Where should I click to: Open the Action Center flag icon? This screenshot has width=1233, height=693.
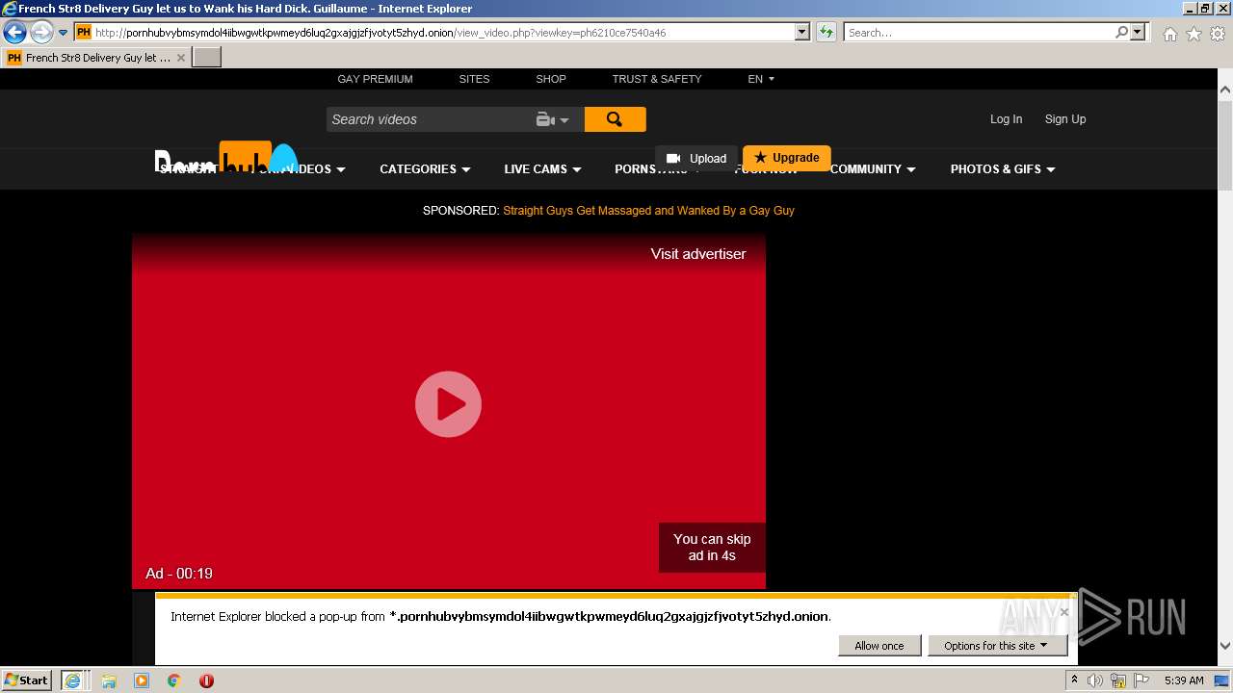[x=1141, y=680]
